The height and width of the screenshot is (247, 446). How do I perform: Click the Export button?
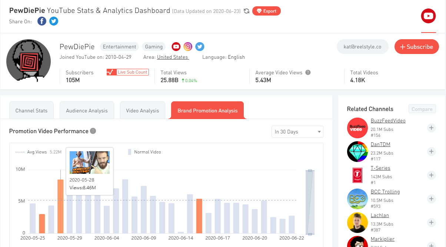click(x=266, y=11)
